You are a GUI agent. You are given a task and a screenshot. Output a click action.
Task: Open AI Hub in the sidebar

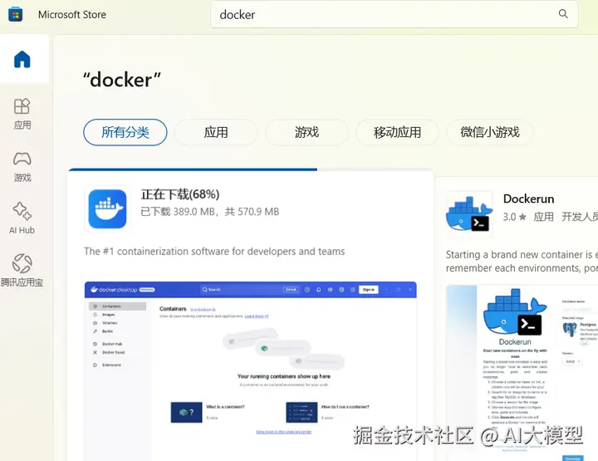pos(22,218)
